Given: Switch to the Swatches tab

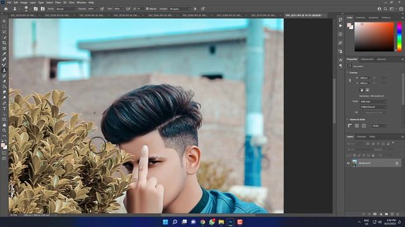Looking at the screenshot, I should pos(360,18).
